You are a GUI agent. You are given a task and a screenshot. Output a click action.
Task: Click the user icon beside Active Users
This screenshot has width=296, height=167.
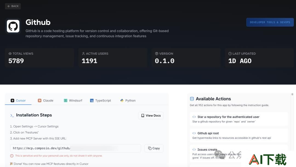tap(83, 54)
